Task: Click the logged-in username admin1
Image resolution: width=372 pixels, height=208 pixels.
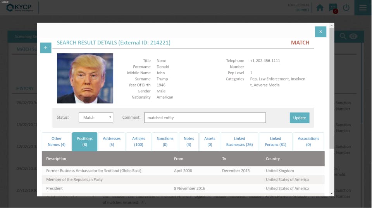Action: click(303, 10)
